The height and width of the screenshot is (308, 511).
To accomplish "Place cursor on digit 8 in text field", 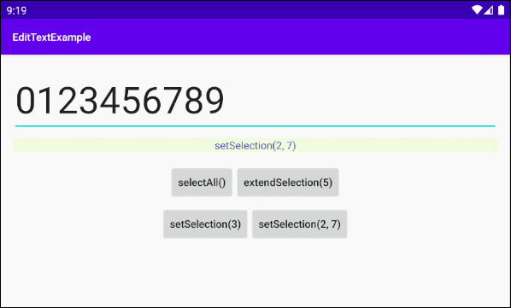I will point(194,101).
